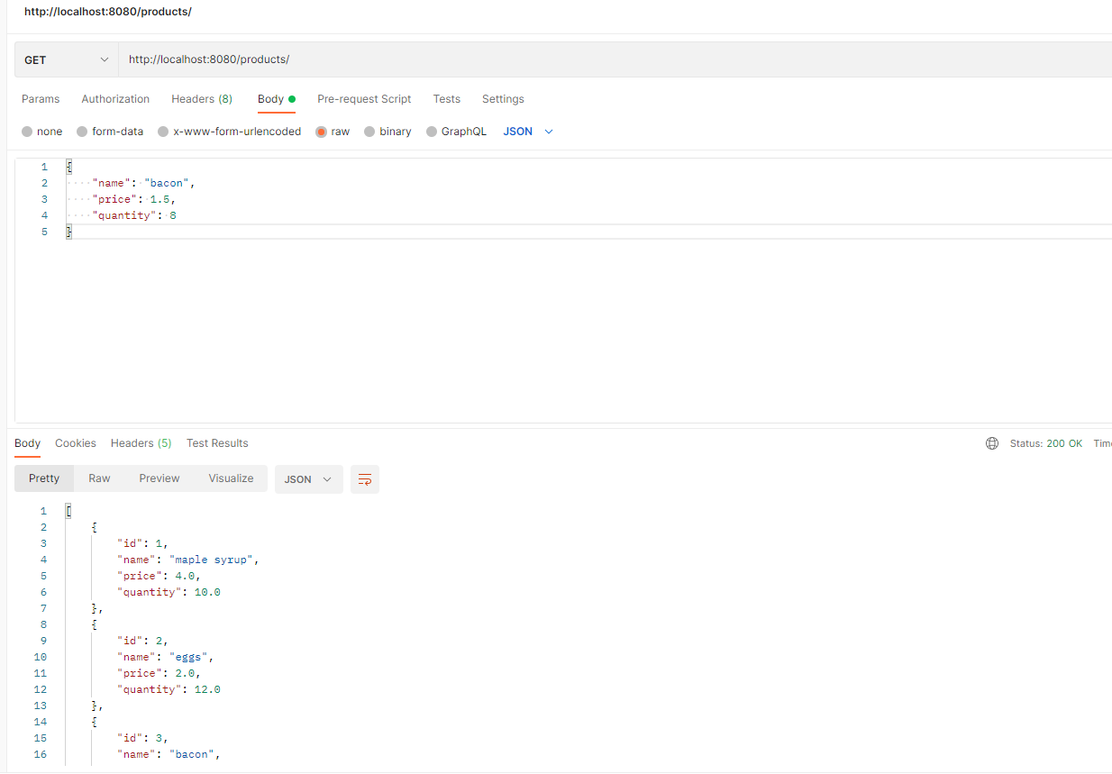Viewport: 1112px width, 774px height.
Task: Switch response view to Preview
Action: click(160, 478)
